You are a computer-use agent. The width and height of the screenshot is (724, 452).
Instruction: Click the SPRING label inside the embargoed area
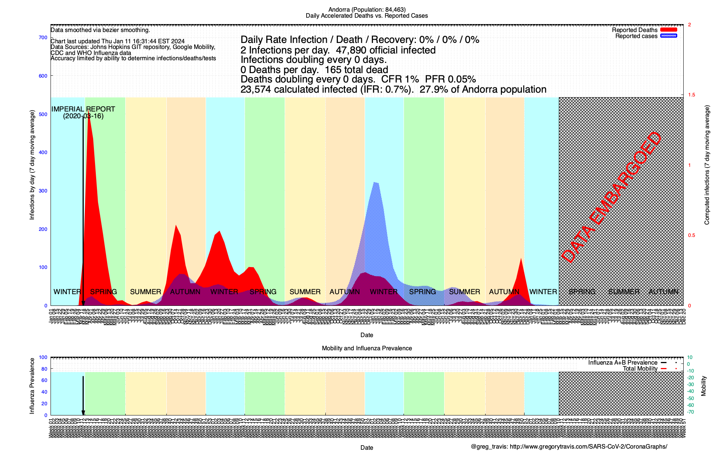pyautogui.click(x=582, y=292)
